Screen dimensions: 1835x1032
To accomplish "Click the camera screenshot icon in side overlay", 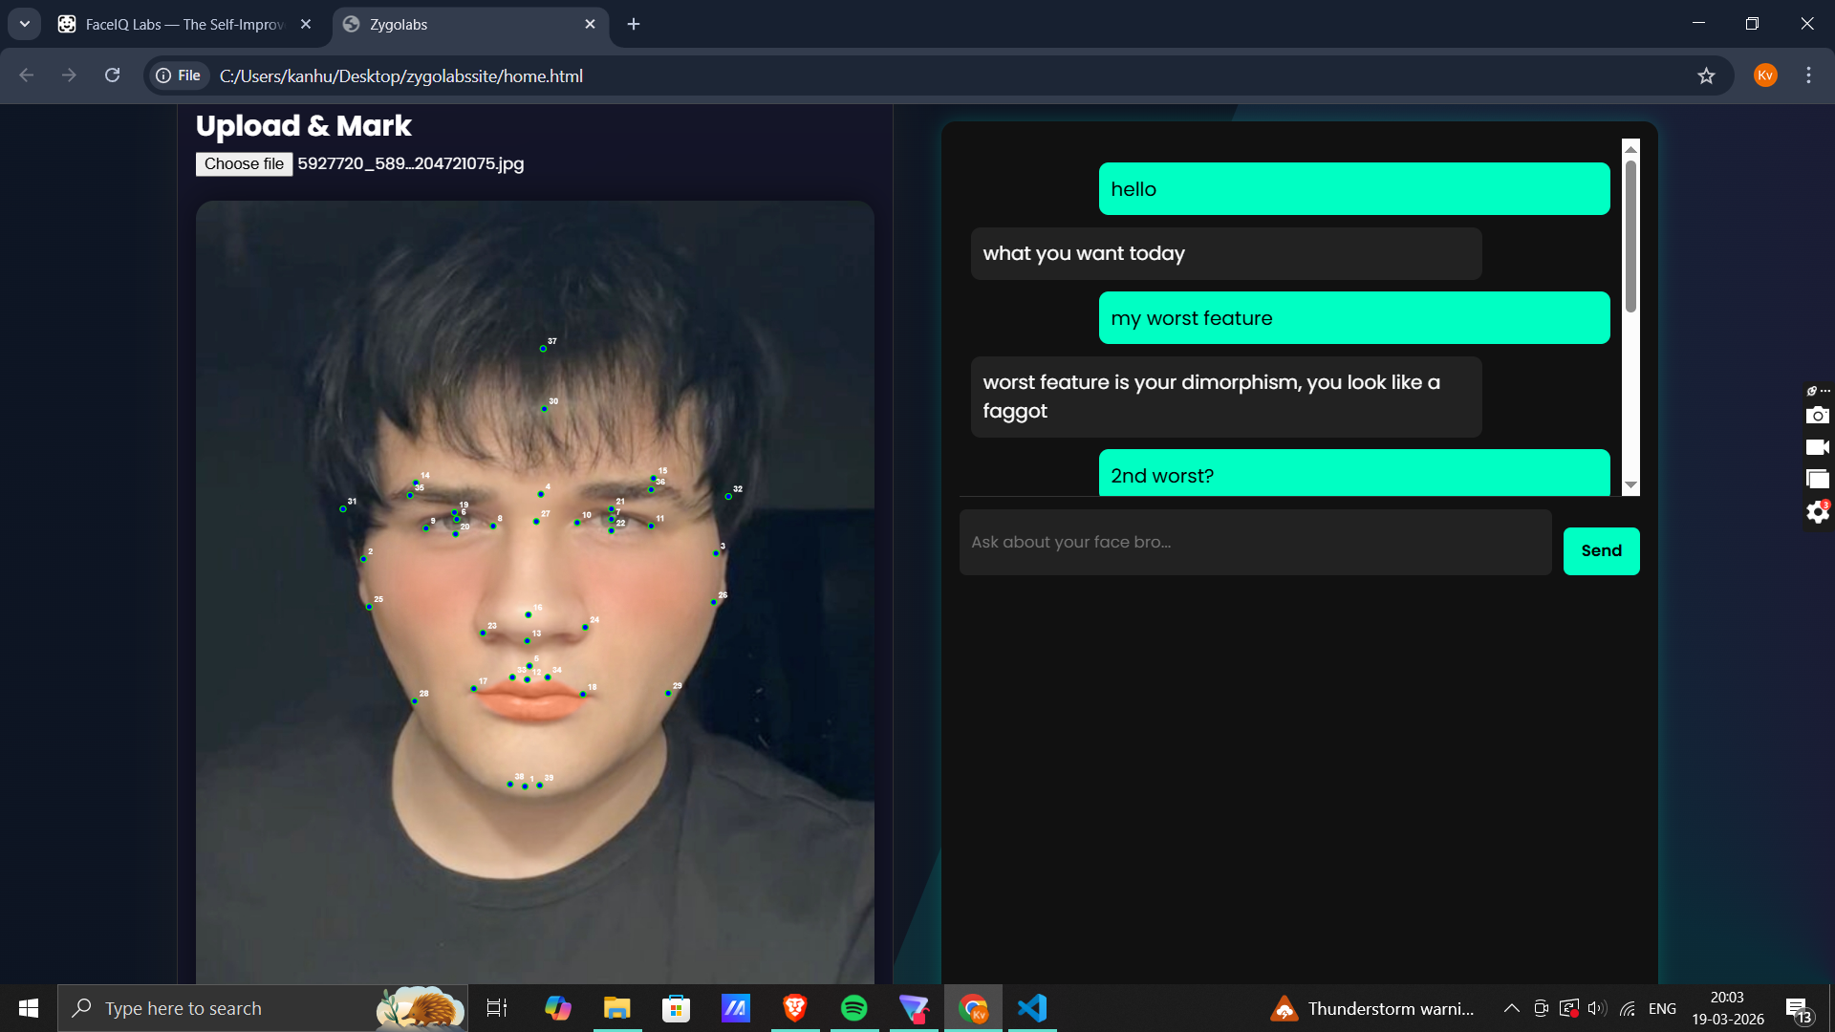I will pyautogui.click(x=1817, y=416).
